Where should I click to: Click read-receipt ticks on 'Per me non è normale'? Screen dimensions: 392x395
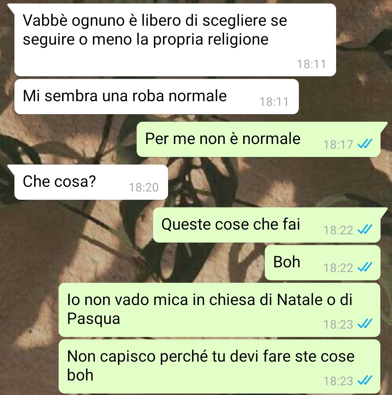pyautogui.click(x=365, y=144)
